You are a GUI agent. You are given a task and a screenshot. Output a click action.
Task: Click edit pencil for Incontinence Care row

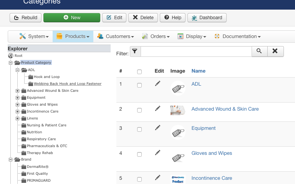(157, 177)
